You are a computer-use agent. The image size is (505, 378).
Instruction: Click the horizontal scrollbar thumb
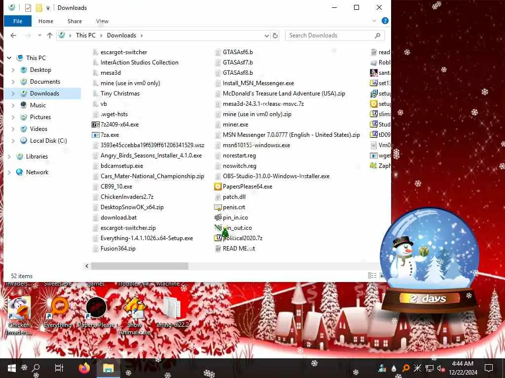(x=140, y=266)
